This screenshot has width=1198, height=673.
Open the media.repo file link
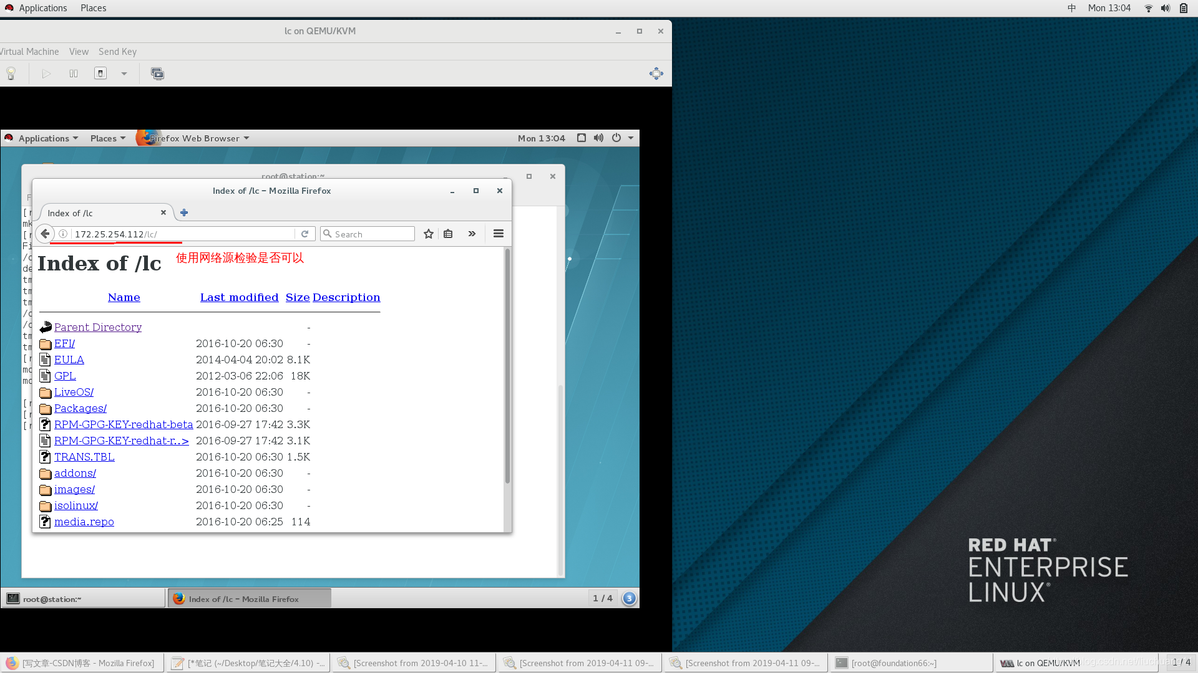[x=84, y=522]
